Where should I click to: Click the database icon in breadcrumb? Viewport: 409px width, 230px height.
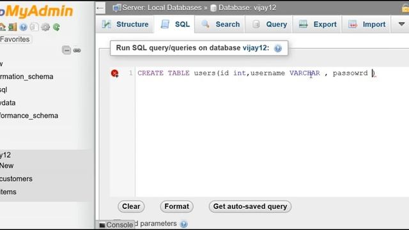click(x=213, y=8)
